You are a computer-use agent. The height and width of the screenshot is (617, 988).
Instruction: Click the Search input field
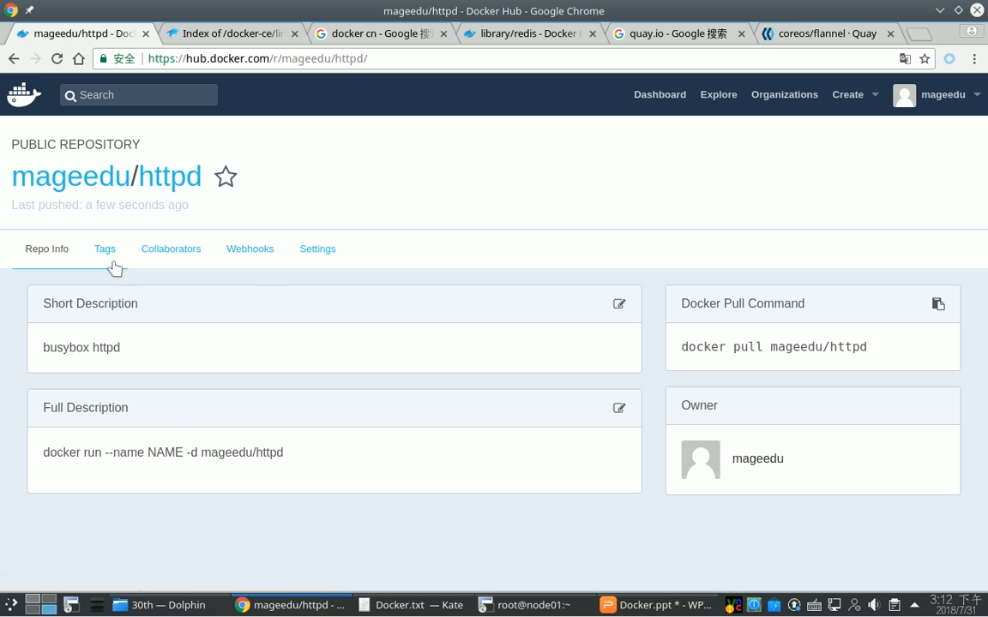139,94
